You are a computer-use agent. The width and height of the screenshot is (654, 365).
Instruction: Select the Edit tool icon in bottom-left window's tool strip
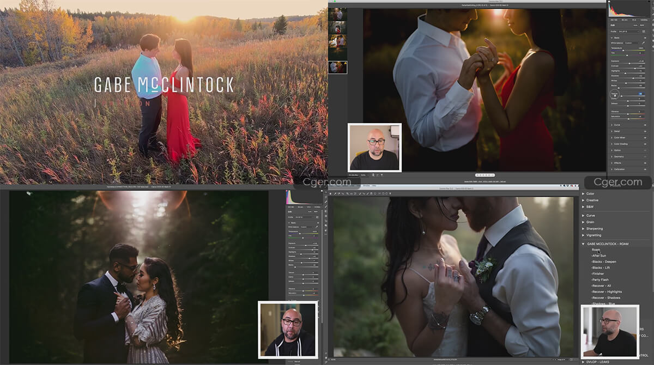coord(326,192)
